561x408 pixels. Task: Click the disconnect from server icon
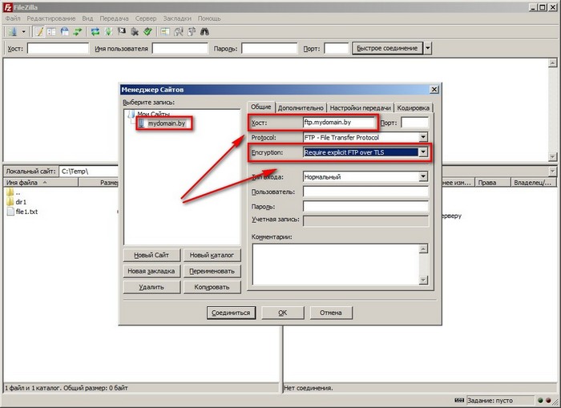[135, 32]
